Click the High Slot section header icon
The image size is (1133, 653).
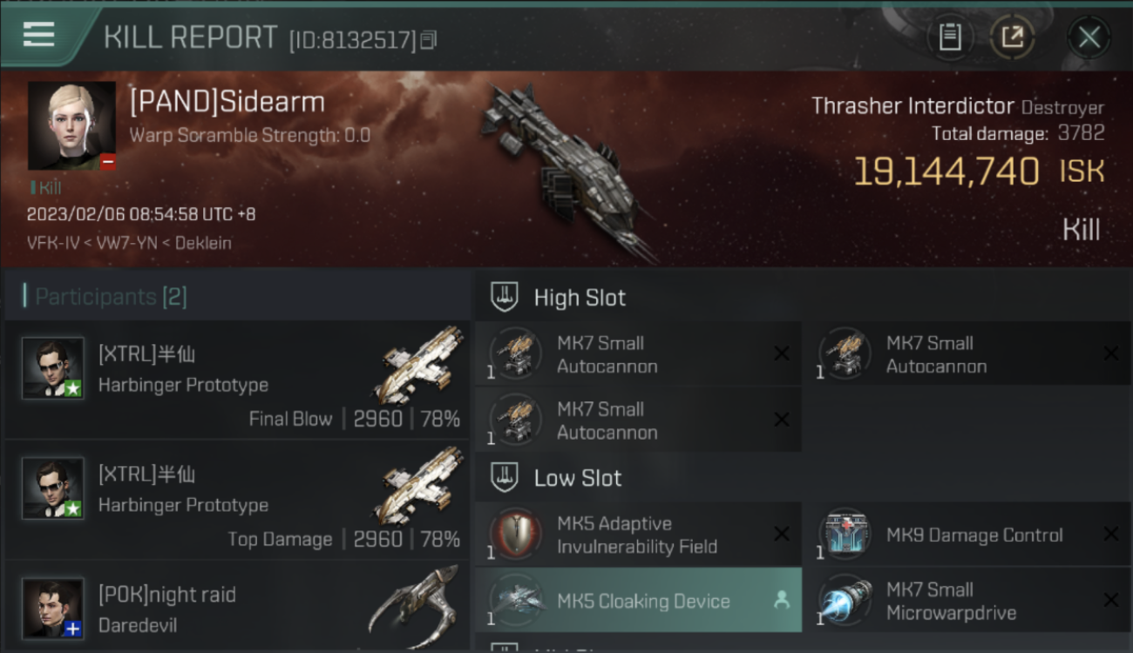click(x=505, y=297)
